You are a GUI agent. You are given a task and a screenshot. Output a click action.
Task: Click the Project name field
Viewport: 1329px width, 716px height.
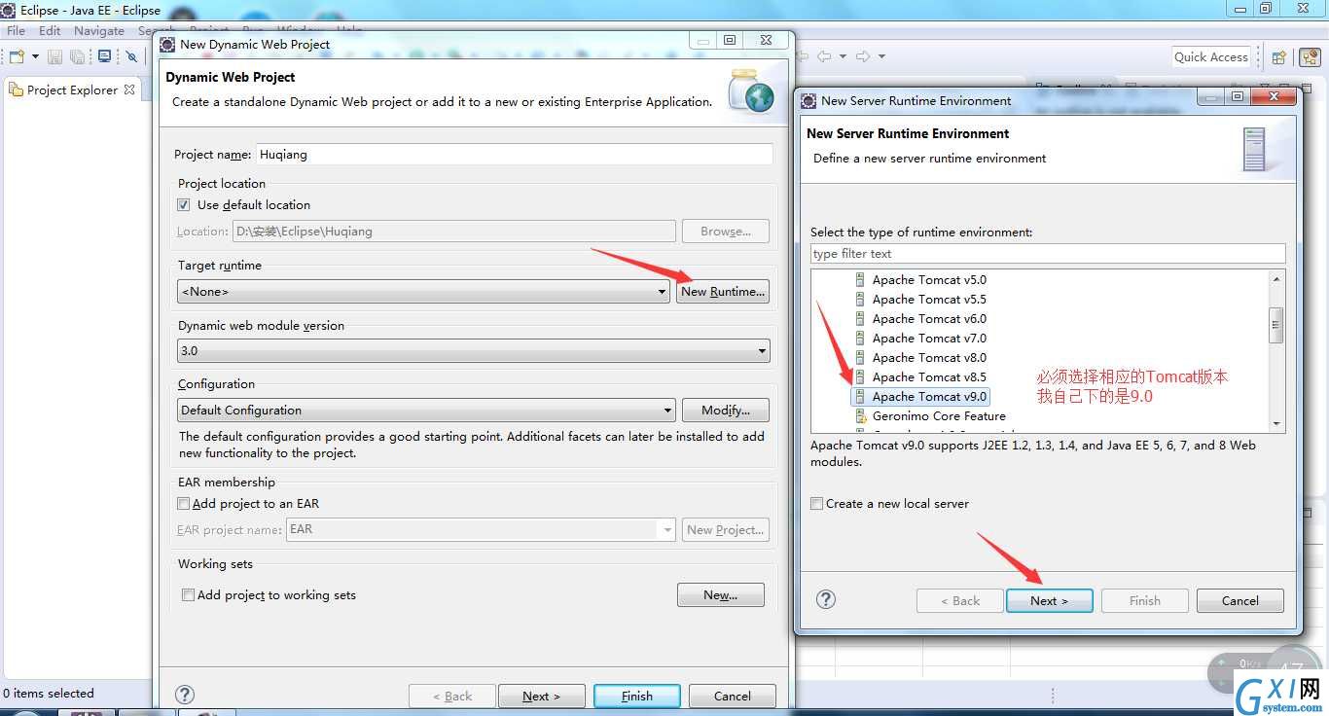[x=515, y=154]
